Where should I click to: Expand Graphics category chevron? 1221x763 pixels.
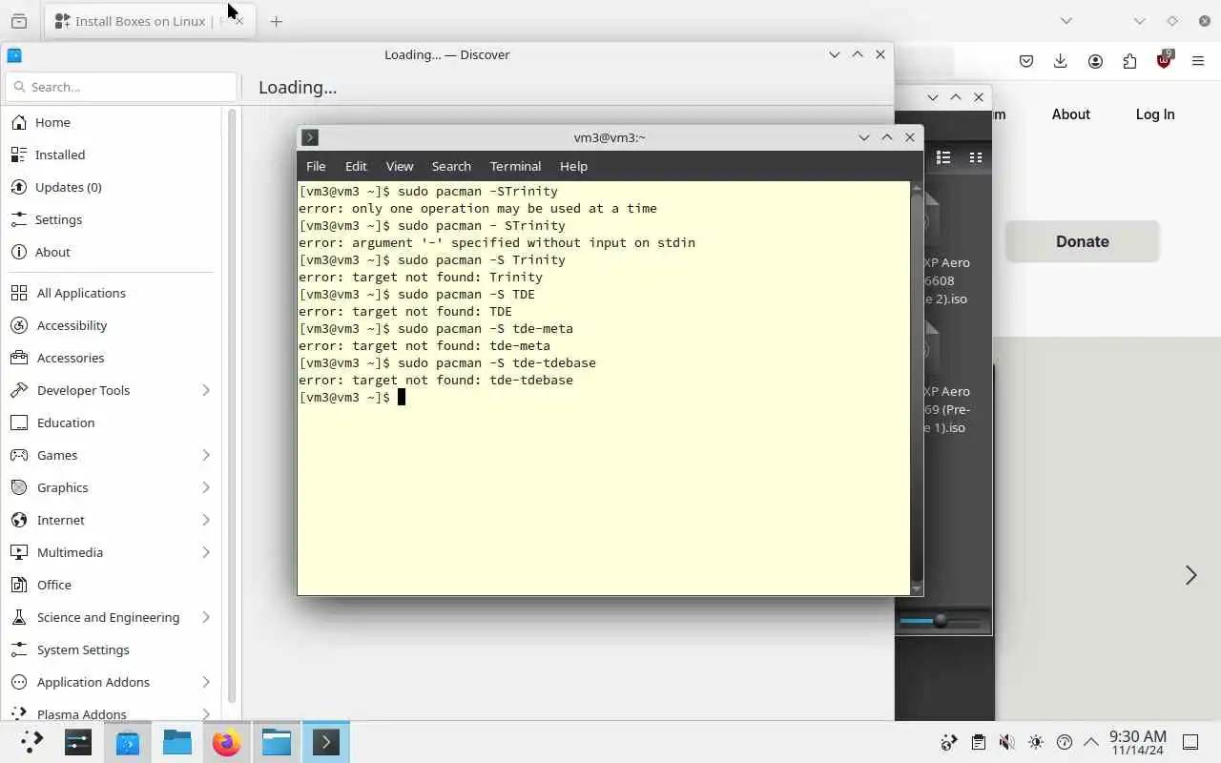point(206,487)
